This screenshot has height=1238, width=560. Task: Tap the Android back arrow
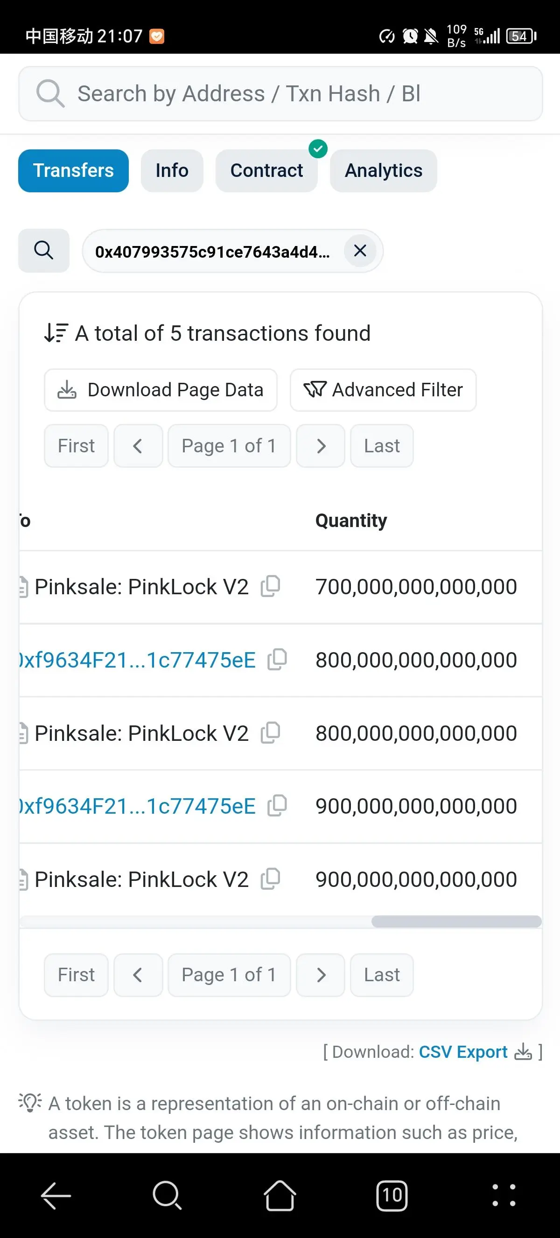56,1195
